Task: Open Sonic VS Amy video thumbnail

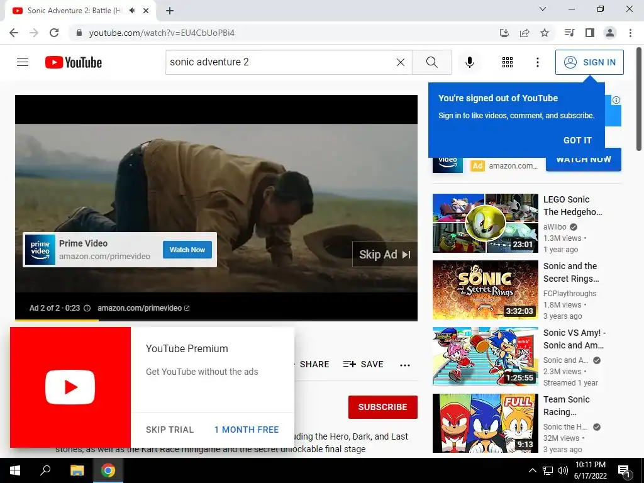Action: point(485,357)
